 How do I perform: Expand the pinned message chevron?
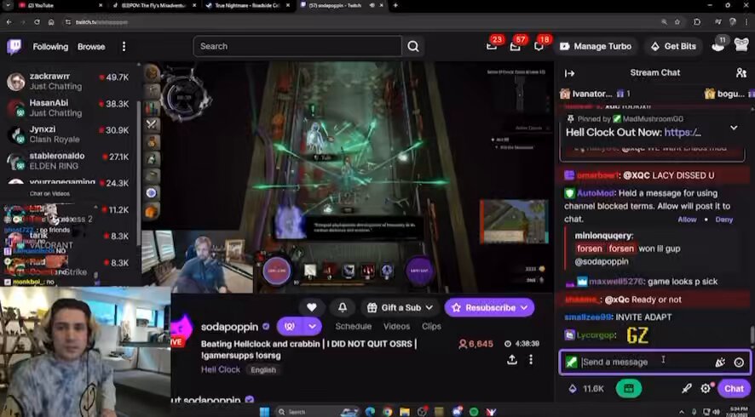pyautogui.click(x=734, y=128)
